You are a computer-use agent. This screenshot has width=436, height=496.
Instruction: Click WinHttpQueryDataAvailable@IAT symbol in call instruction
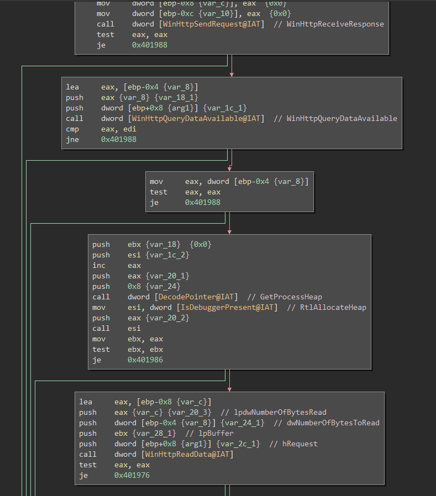click(x=196, y=119)
